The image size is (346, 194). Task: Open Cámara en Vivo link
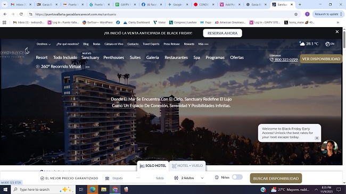point(114,44)
